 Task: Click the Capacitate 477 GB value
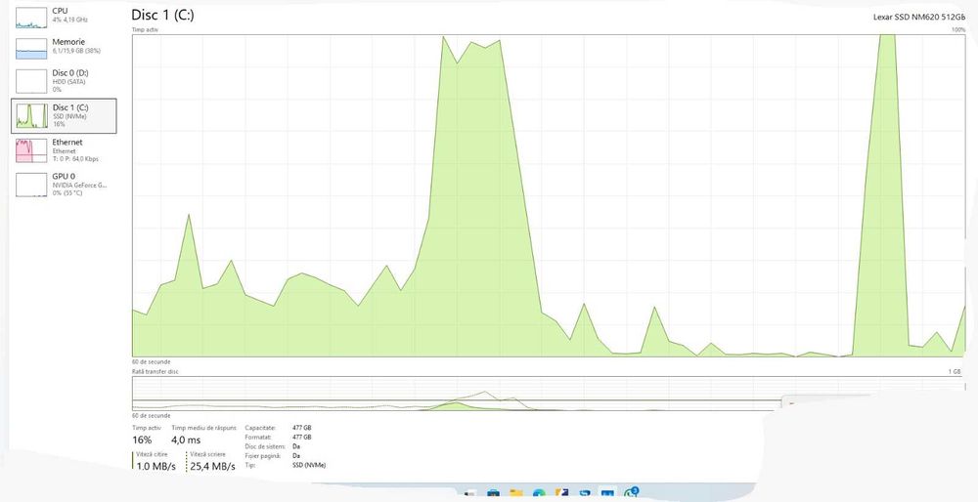pos(302,428)
